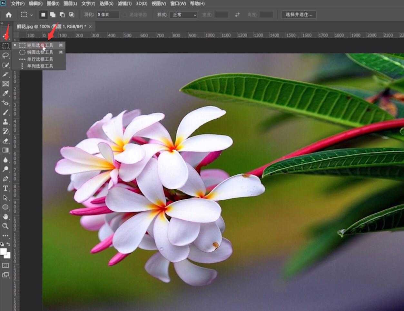Open the 图层(L) menu
Screen dimensions: 404x311
point(70,4)
